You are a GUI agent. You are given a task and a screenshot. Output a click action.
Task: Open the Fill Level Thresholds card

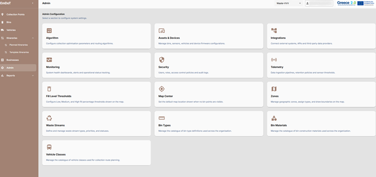tap(96, 95)
